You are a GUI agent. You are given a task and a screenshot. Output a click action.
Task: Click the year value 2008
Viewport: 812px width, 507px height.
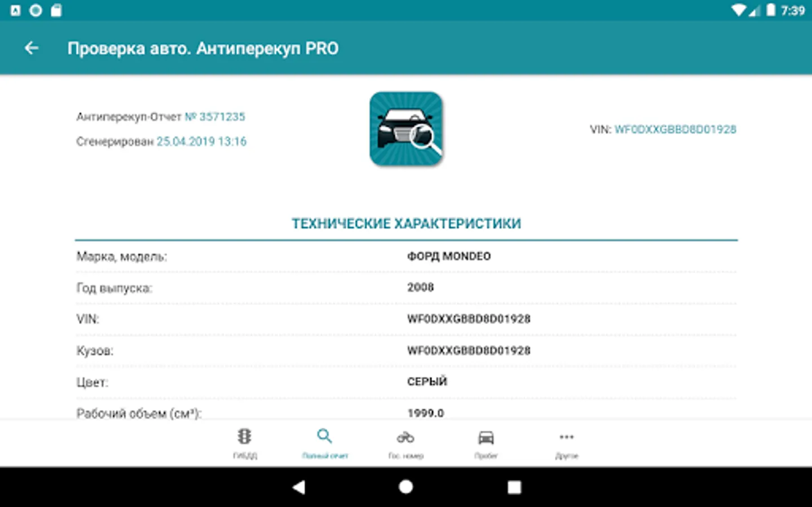(x=421, y=287)
